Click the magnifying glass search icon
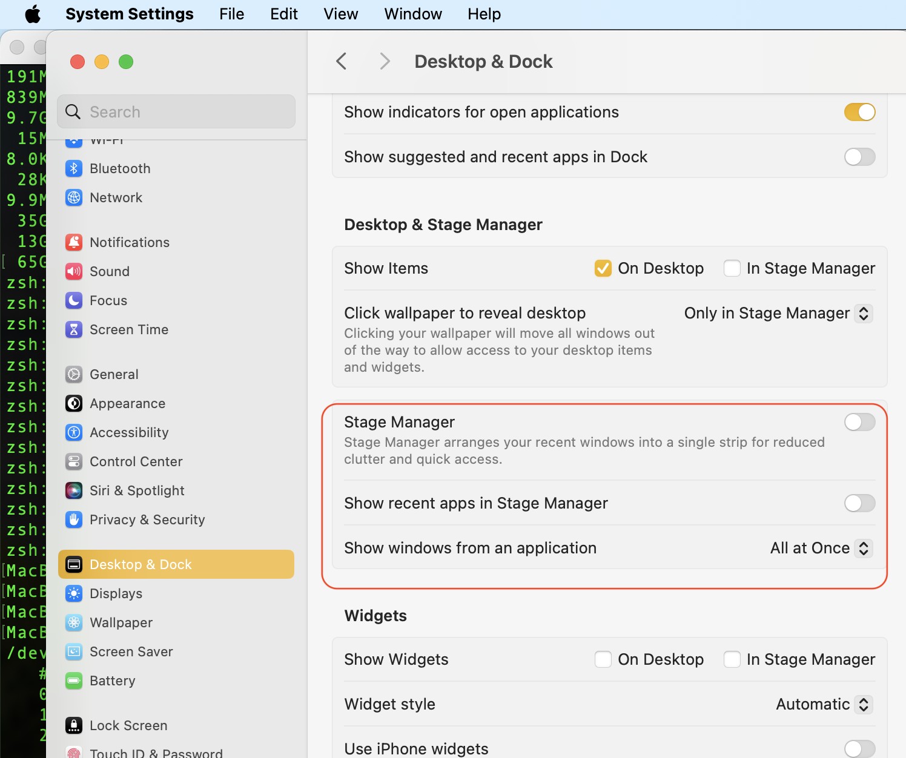This screenshot has height=758, width=906. (x=73, y=112)
